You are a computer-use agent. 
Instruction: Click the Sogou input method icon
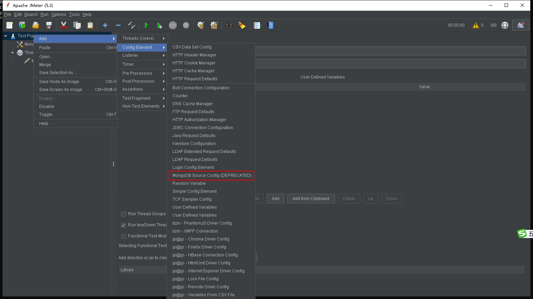522,234
